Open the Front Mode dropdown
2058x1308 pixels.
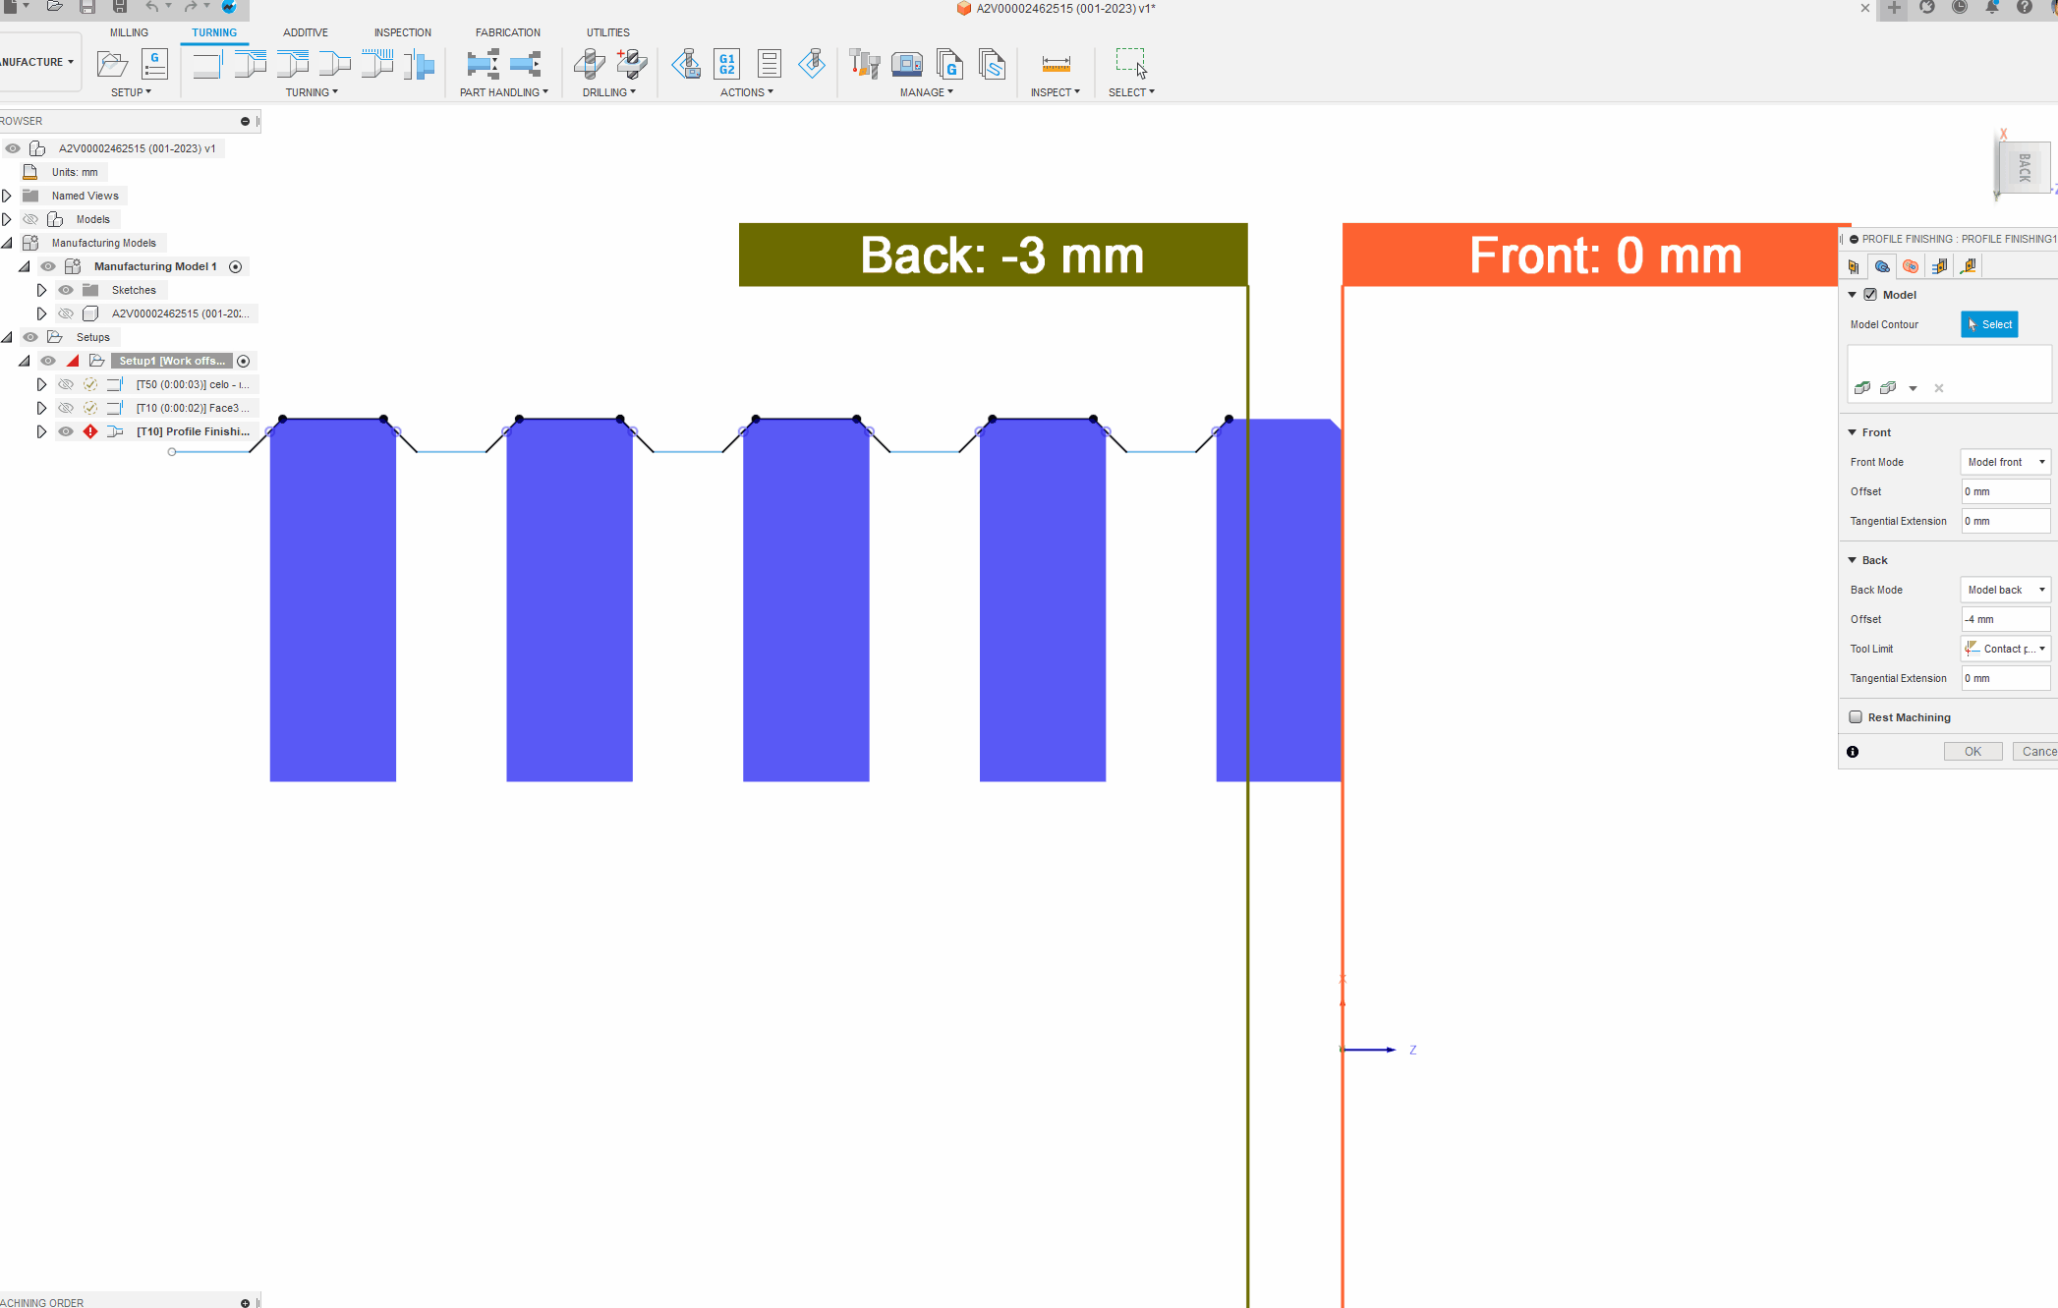[2005, 462]
